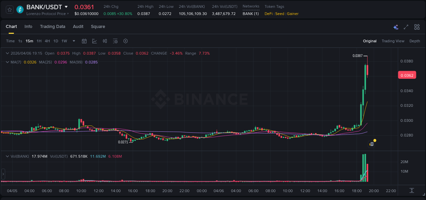Open the chart display options icon
The height and width of the screenshot is (200, 426).
coord(115,41)
